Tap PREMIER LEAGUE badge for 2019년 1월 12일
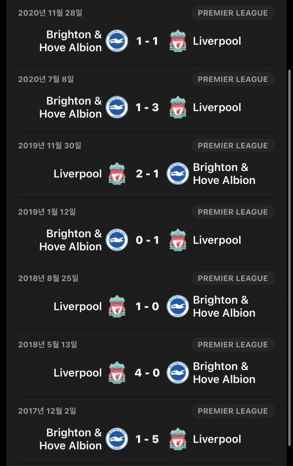The width and height of the screenshot is (293, 466). coord(233,212)
